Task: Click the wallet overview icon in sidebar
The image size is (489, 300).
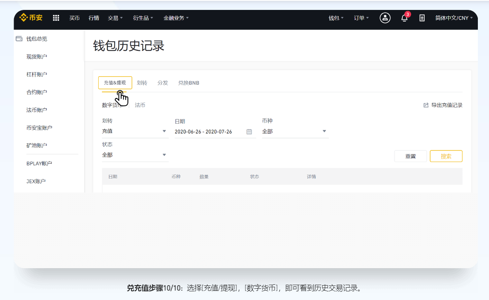Action: click(x=19, y=39)
